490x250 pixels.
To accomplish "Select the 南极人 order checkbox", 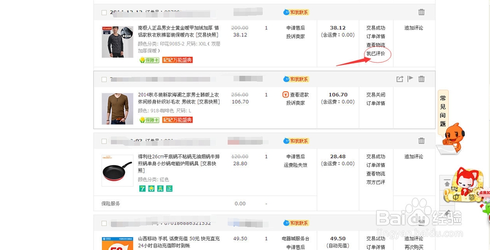I will 104,13.
